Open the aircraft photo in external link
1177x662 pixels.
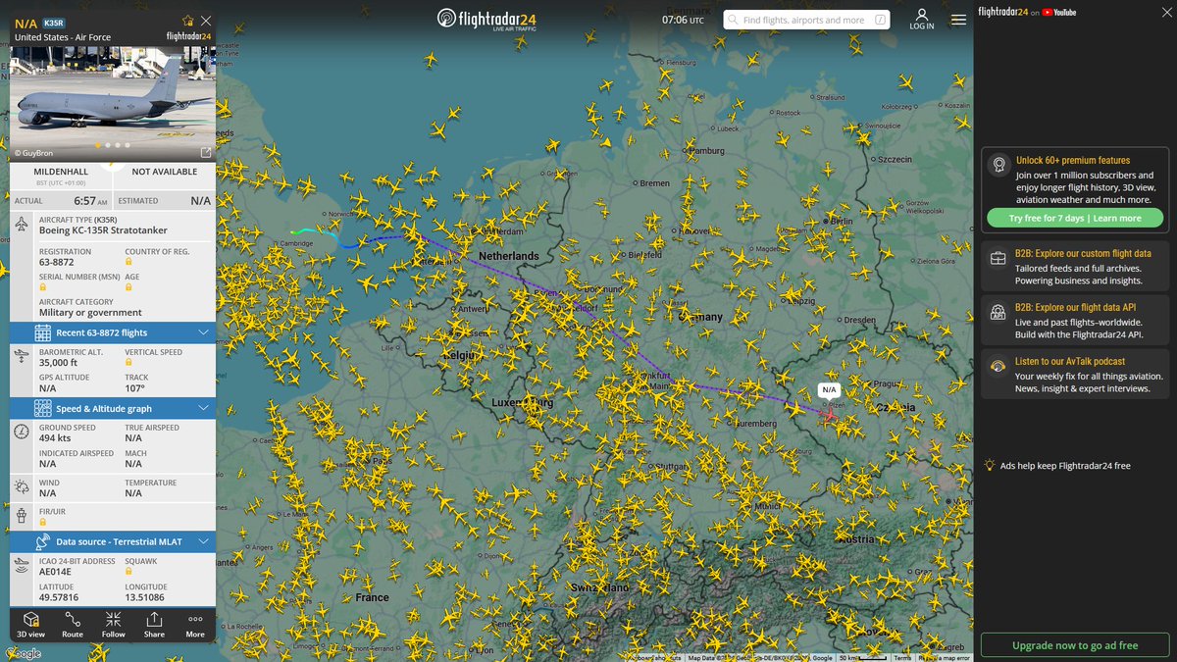[x=206, y=152]
